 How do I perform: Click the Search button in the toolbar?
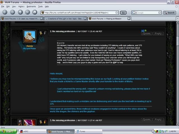pos(169,13)
